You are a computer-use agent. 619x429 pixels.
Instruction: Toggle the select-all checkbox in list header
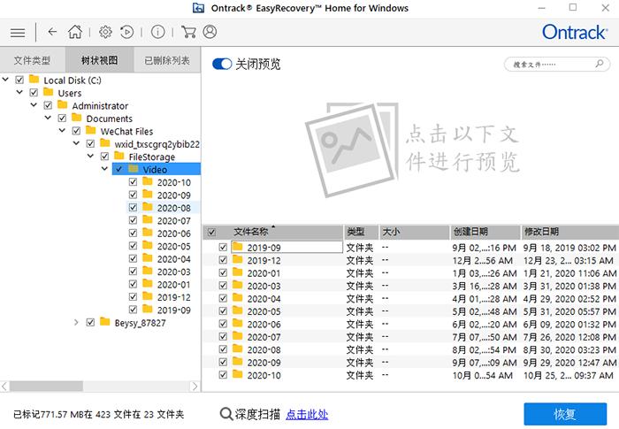coord(210,233)
